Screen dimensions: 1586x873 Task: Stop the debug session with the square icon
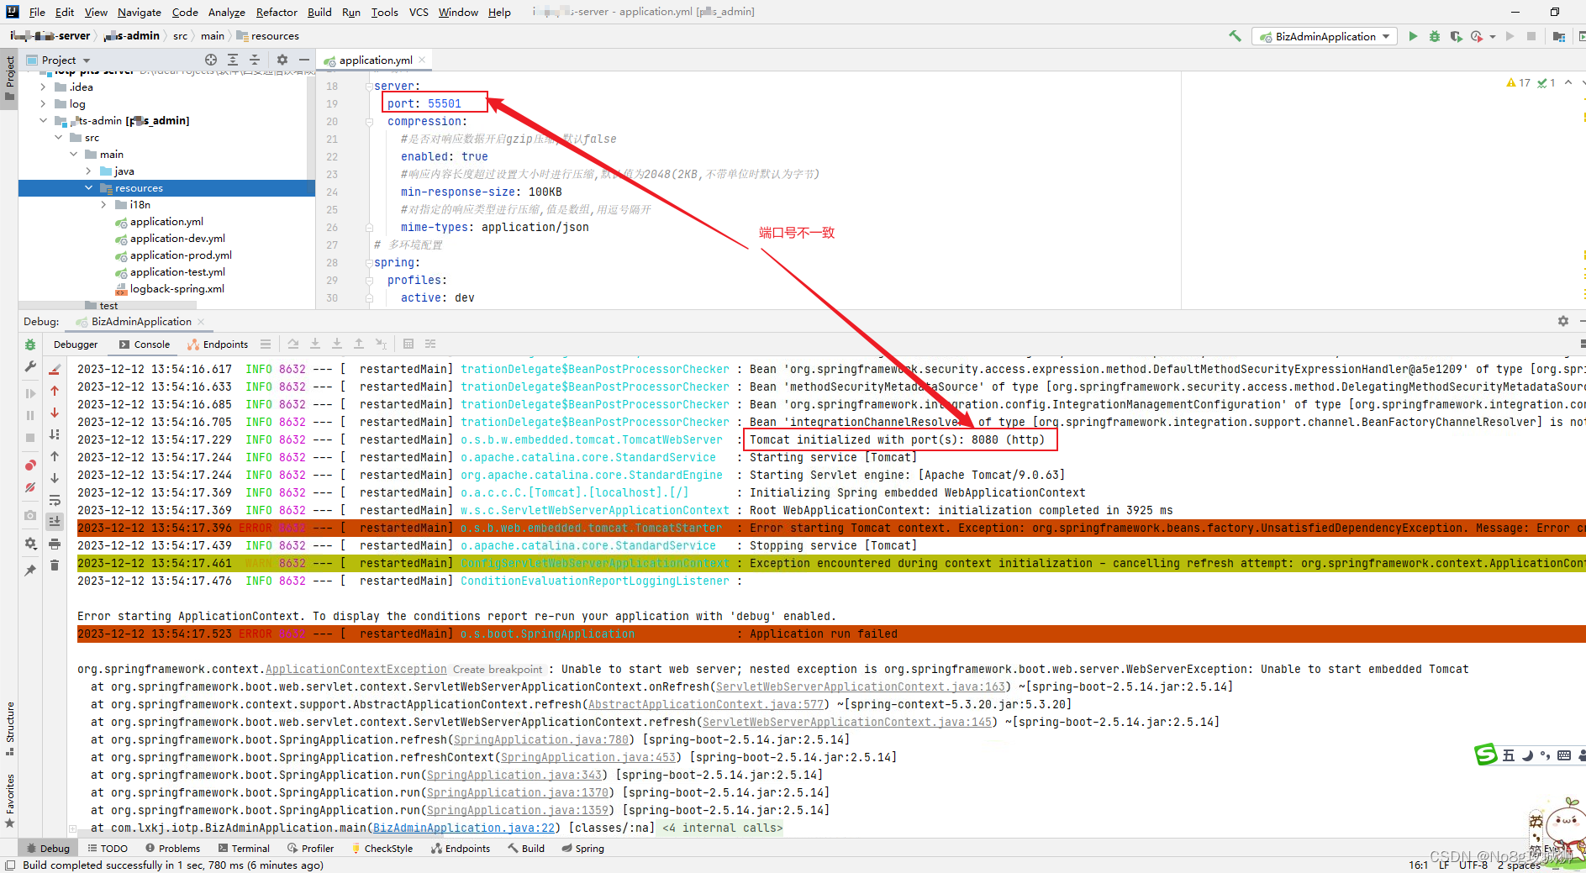30,438
